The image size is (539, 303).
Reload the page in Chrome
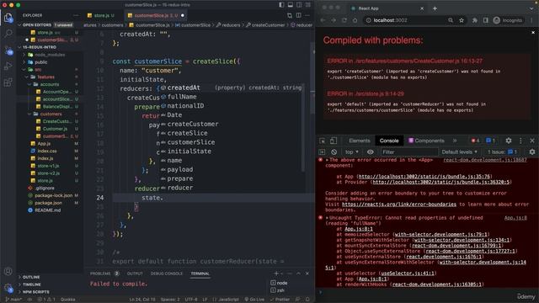(344, 20)
